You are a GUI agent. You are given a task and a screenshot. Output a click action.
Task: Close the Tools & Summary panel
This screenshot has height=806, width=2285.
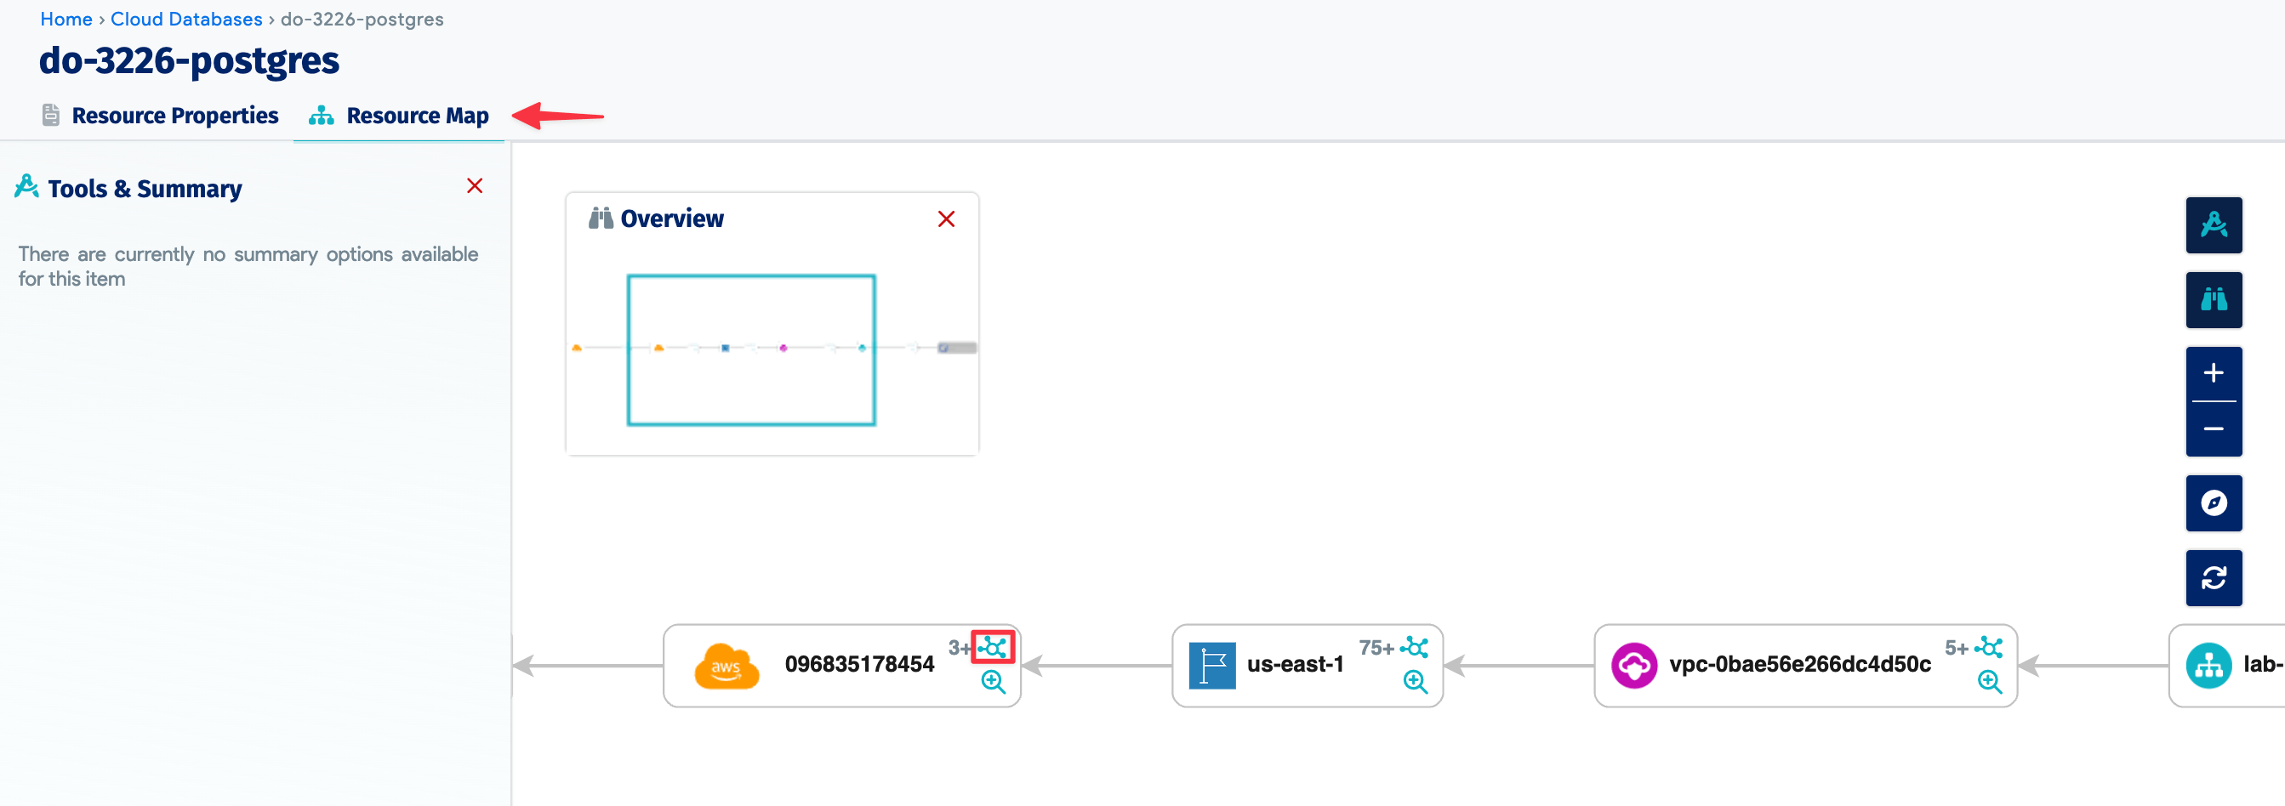point(475,185)
